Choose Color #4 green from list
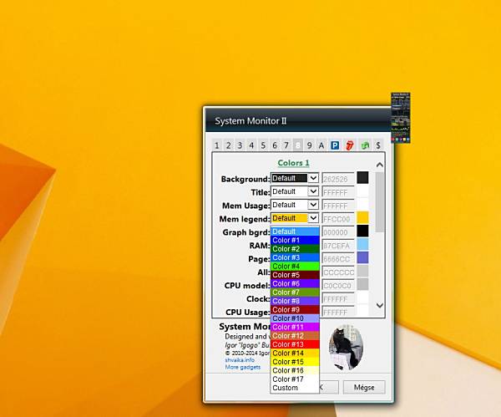Image resolution: width=501 pixels, height=417 pixels. pyautogui.click(x=295, y=266)
